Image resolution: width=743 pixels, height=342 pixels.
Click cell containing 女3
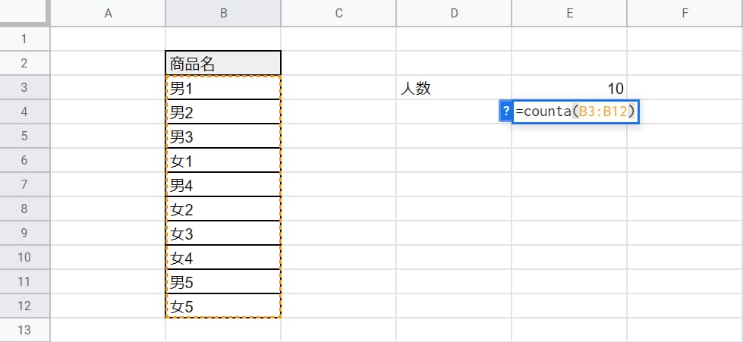pyautogui.click(x=223, y=233)
